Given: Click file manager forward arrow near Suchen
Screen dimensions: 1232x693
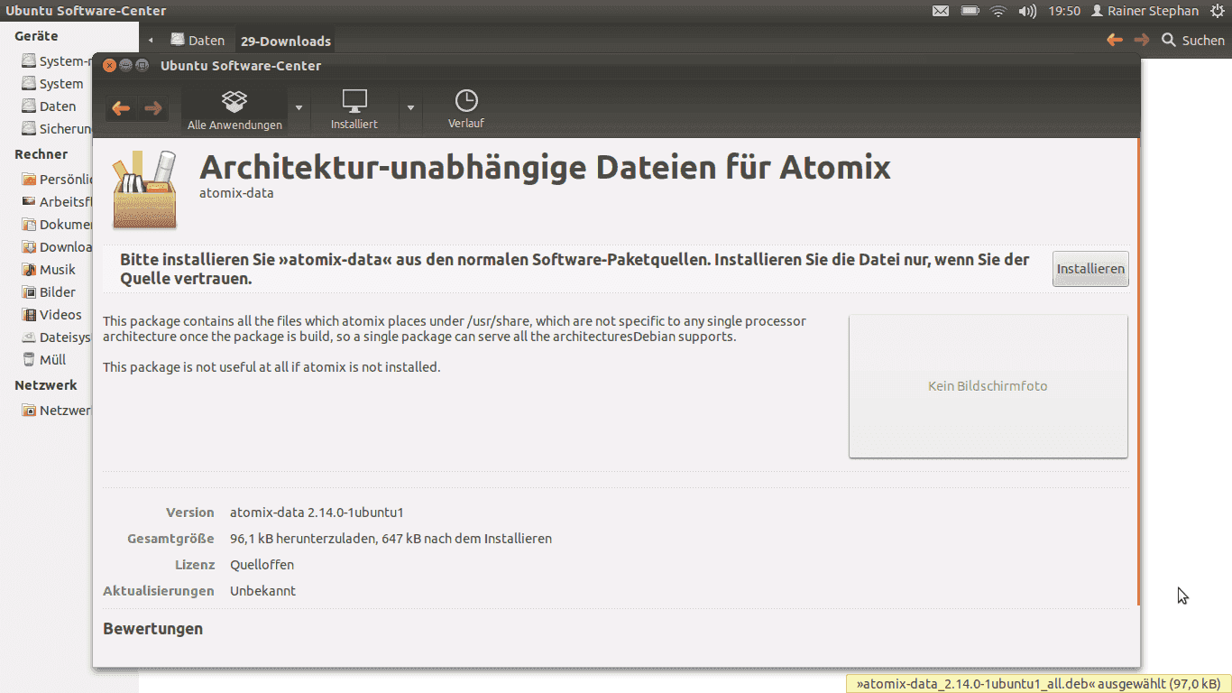Looking at the screenshot, I should (1142, 40).
